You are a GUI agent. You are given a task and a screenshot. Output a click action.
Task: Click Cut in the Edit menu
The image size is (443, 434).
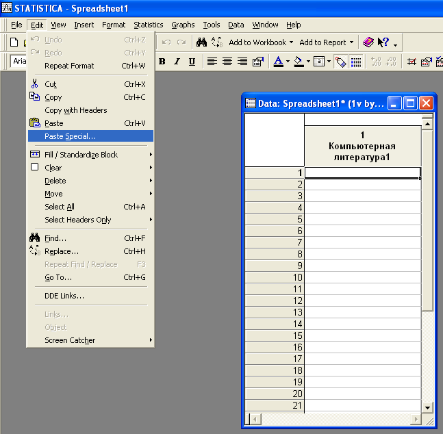pyautogui.click(x=90, y=84)
